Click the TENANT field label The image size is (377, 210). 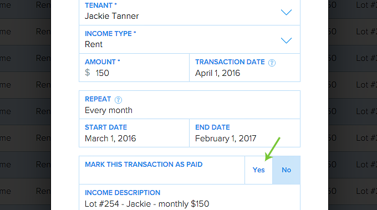point(101,6)
